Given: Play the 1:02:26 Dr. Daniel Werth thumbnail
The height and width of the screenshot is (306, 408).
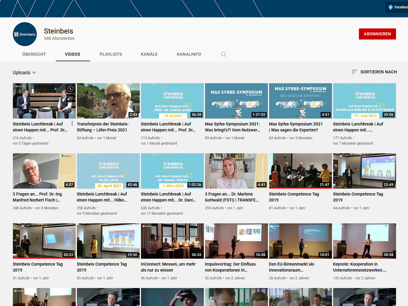Looking at the screenshot, I should click(172, 171).
